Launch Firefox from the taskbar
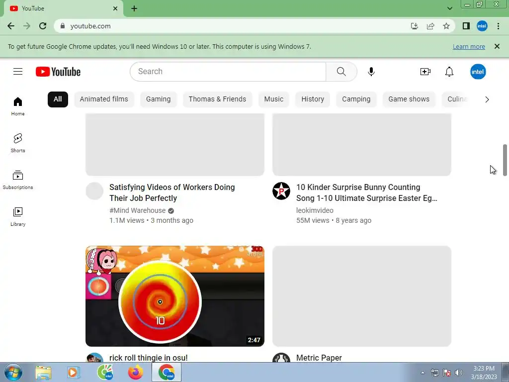The width and height of the screenshot is (509, 382). pyautogui.click(x=135, y=372)
